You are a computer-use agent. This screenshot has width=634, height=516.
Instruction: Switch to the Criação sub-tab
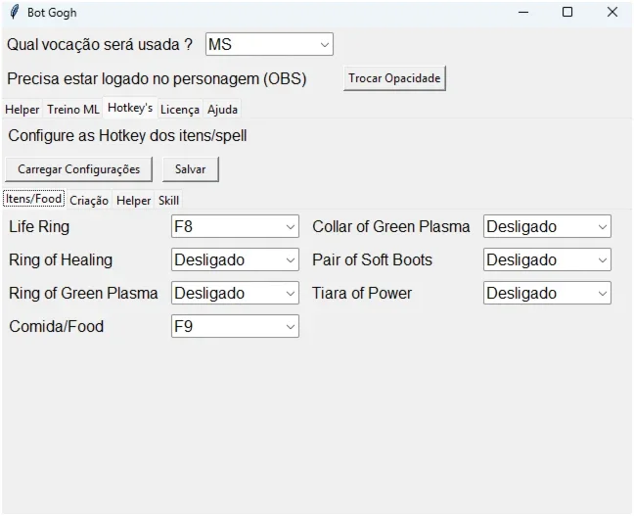(89, 201)
